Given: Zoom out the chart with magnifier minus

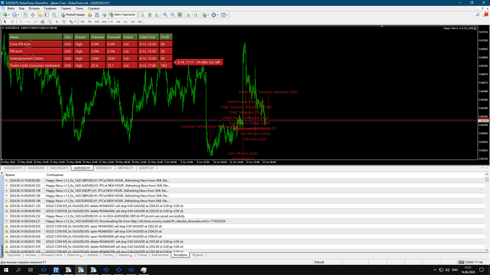Looking at the screenshot, I should [x=172, y=15].
